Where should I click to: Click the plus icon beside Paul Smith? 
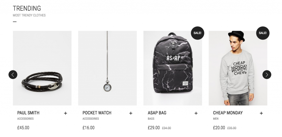click(x=66, y=113)
